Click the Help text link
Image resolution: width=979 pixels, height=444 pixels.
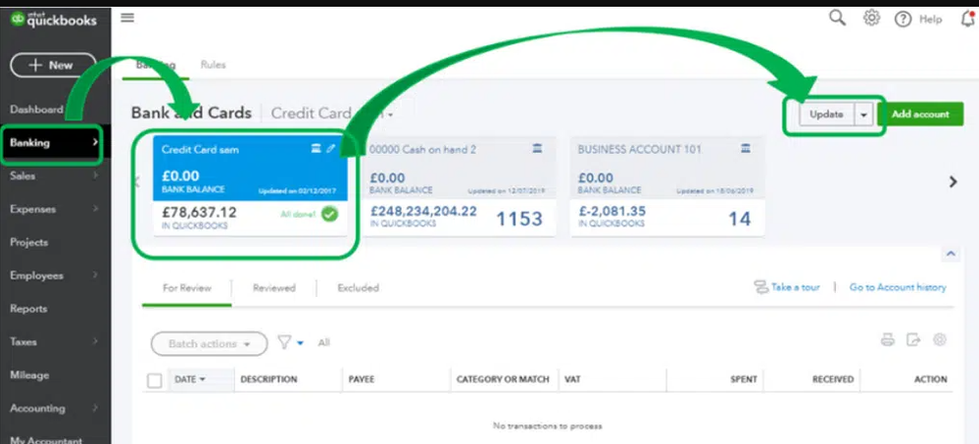[930, 20]
